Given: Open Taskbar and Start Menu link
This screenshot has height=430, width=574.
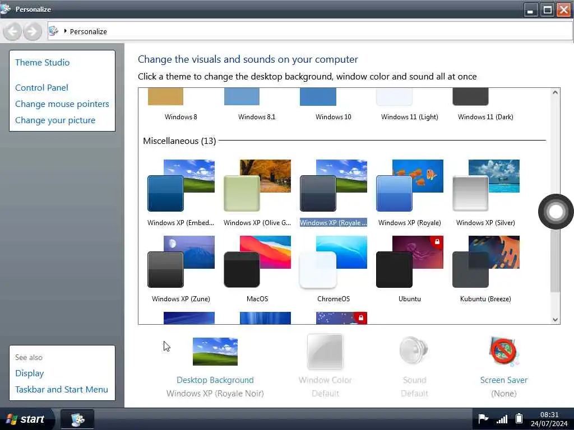Looking at the screenshot, I should tap(62, 390).
